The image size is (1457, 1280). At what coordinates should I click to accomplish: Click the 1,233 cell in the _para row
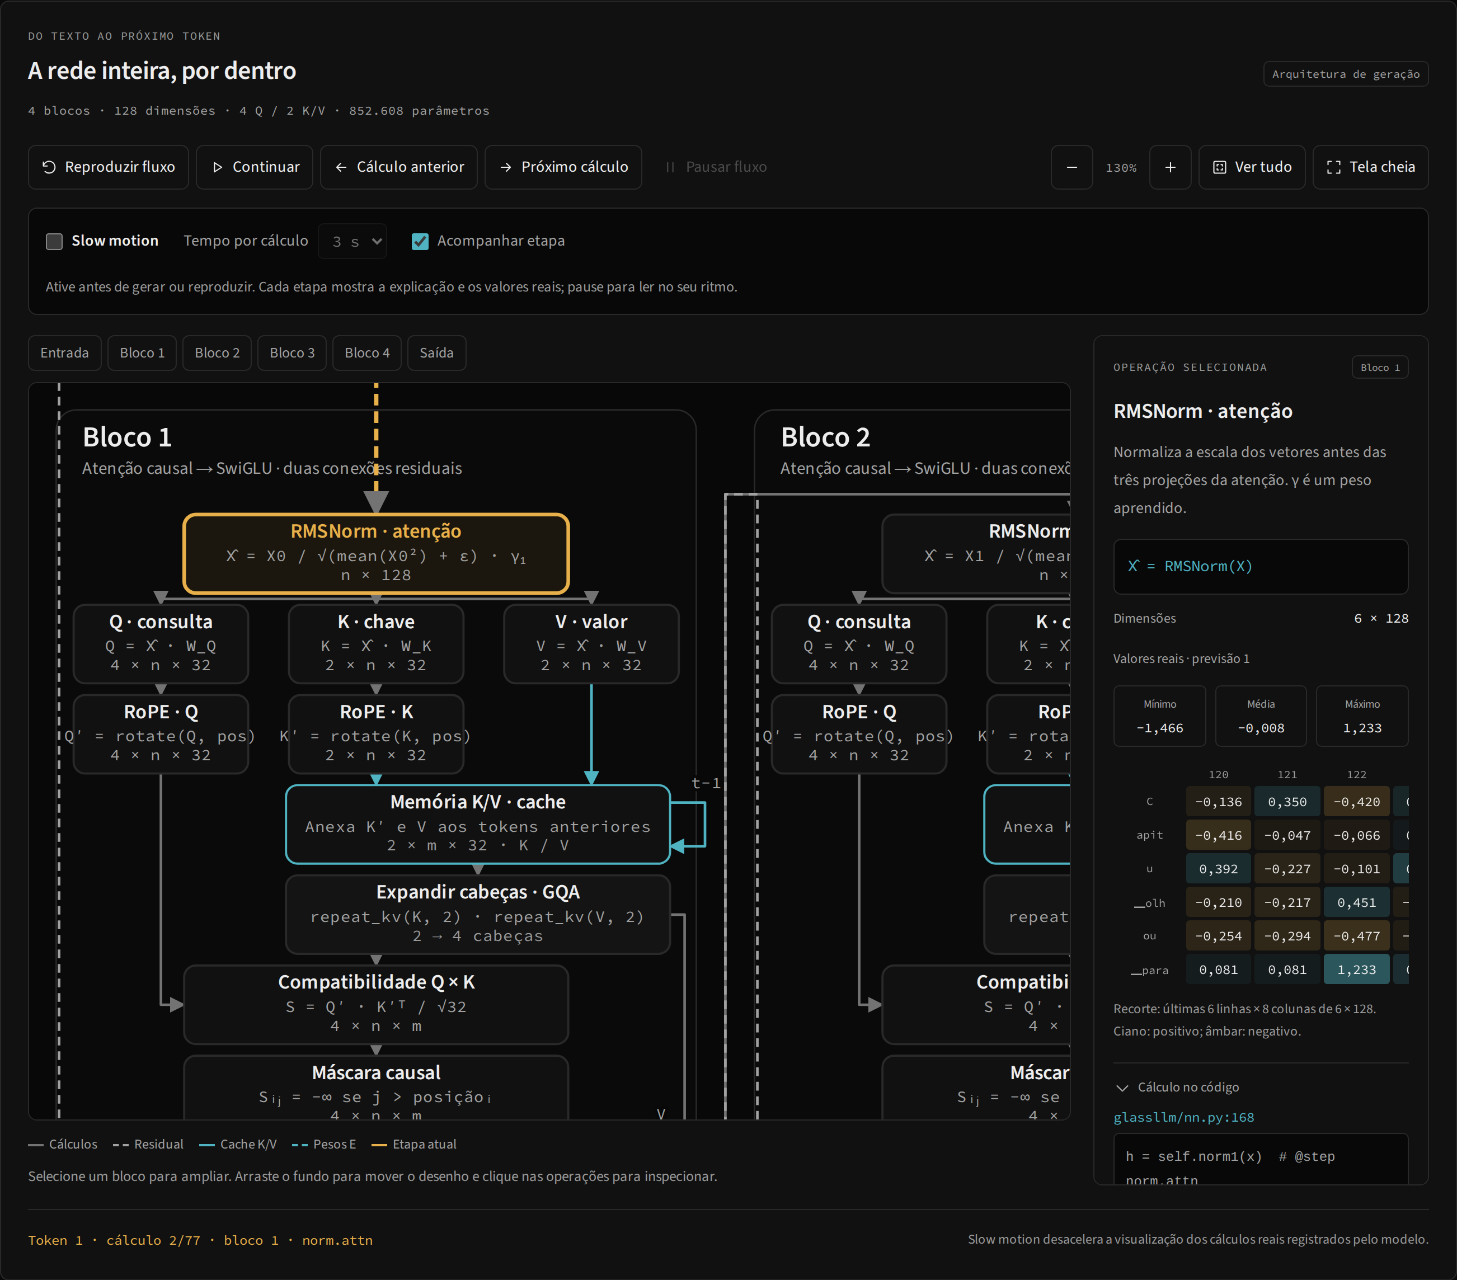point(1356,970)
